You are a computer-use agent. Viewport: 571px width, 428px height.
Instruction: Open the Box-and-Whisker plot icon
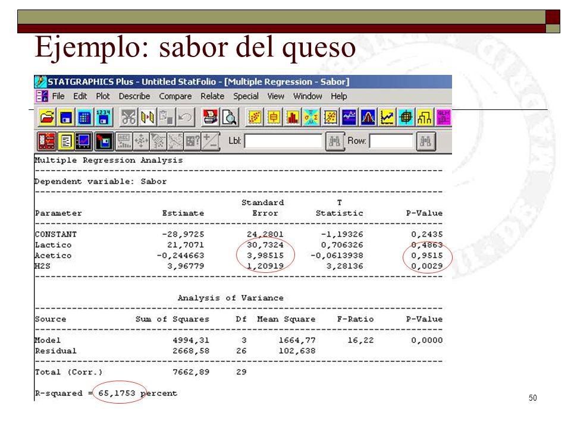[x=274, y=118]
